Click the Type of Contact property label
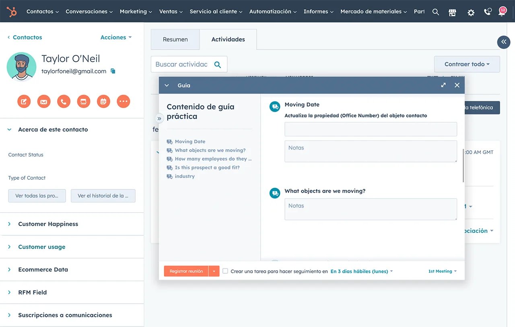Image resolution: width=515 pixels, height=327 pixels. (x=27, y=178)
